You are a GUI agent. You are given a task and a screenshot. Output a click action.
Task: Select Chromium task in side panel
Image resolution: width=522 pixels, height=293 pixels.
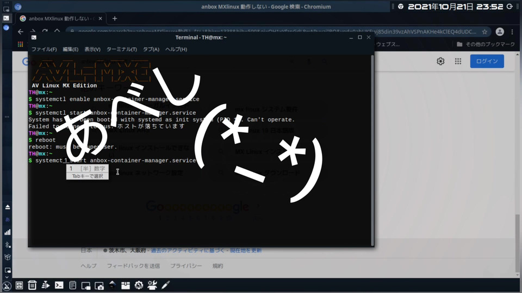6,28
